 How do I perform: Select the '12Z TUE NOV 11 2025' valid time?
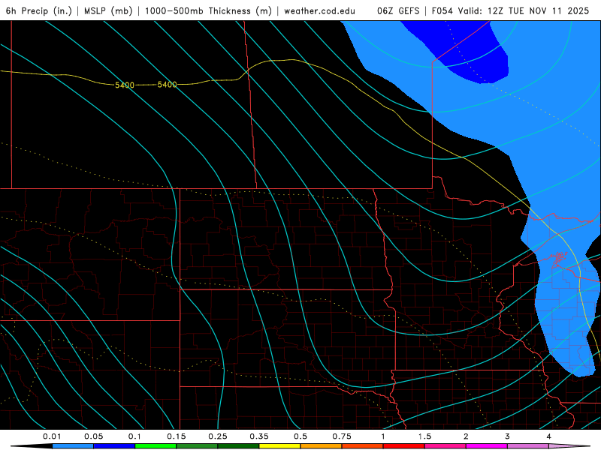pyautogui.click(x=538, y=10)
